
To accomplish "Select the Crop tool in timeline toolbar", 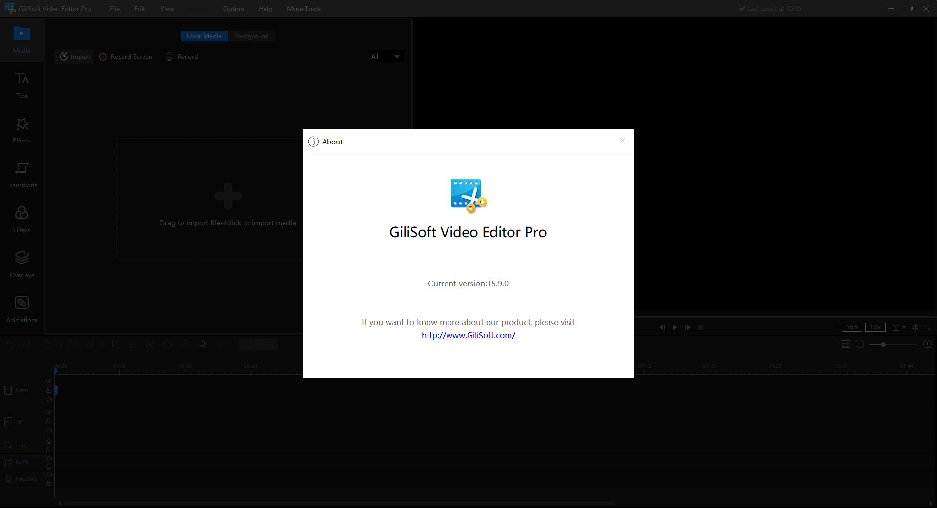I will pyautogui.click(x=115, y=345).
